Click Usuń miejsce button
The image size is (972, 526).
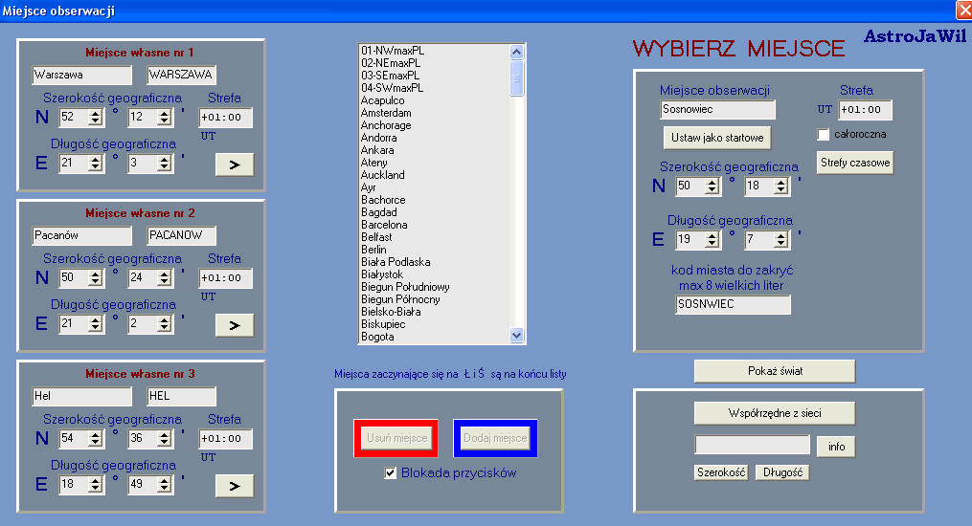[x=396, y=438]
